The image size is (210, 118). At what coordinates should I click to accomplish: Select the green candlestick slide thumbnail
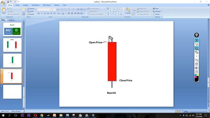tap(12, 61)
